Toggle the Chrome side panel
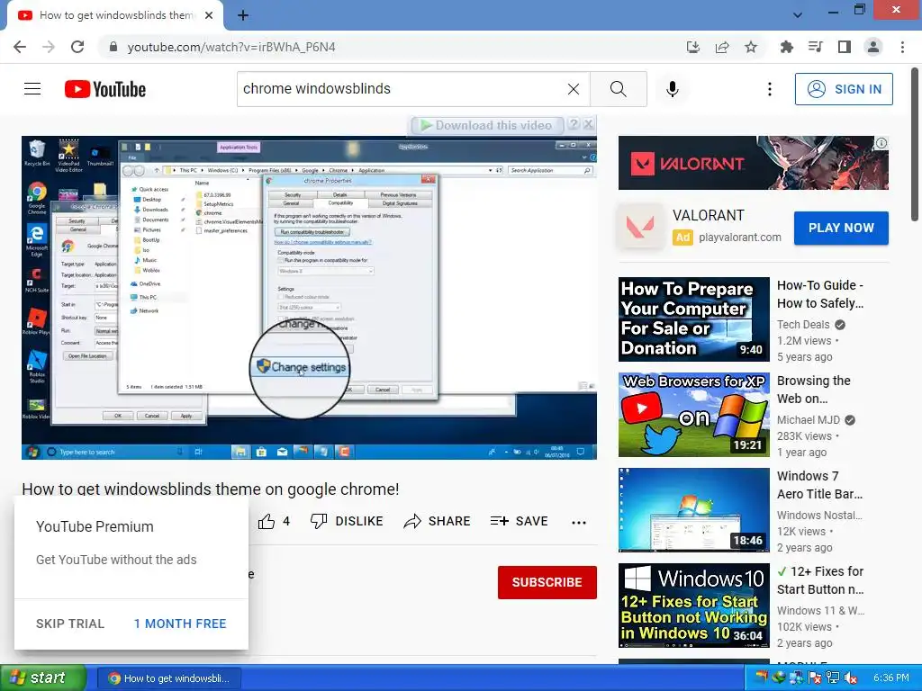The width and height of the screenshot is (922, 691). (845, 47)
